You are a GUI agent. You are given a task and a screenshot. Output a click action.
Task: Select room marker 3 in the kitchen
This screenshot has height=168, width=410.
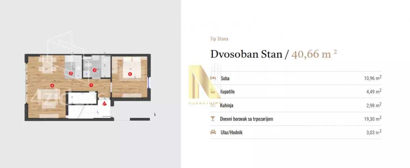coord(71,73)
